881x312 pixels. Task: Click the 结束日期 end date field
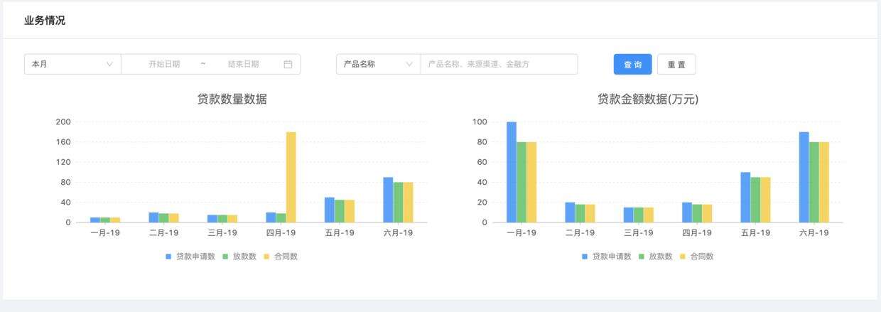click(243, 64)
